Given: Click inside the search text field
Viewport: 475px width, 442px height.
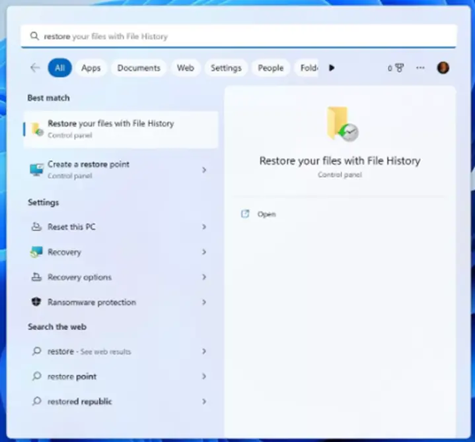Looking at the screenshot, I should 238,36.
